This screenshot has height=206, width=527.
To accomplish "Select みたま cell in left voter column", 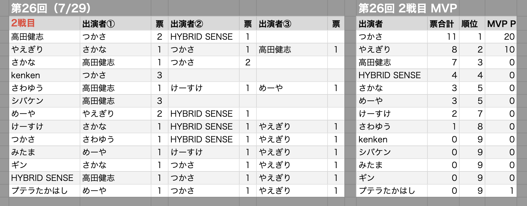I will tap(45, 152).
